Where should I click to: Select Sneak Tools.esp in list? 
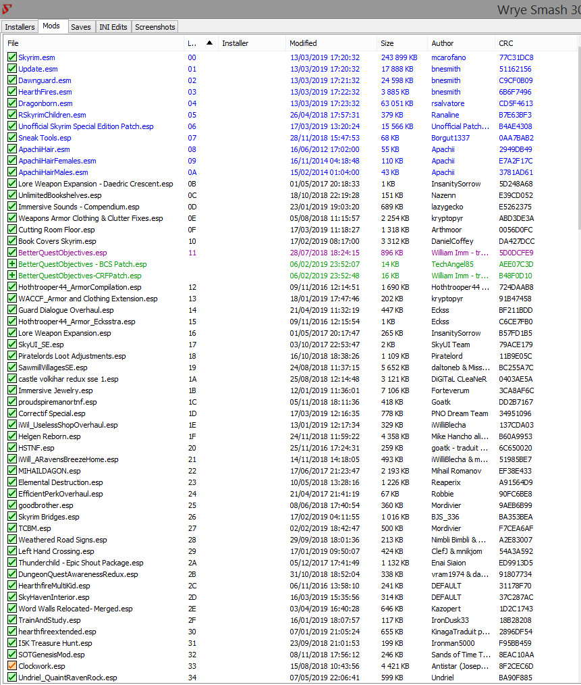click(45, 138)
